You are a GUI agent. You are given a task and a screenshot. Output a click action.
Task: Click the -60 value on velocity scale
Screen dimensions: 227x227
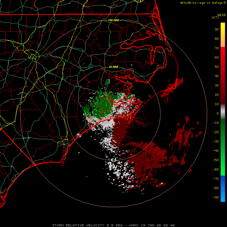[216, 169]
